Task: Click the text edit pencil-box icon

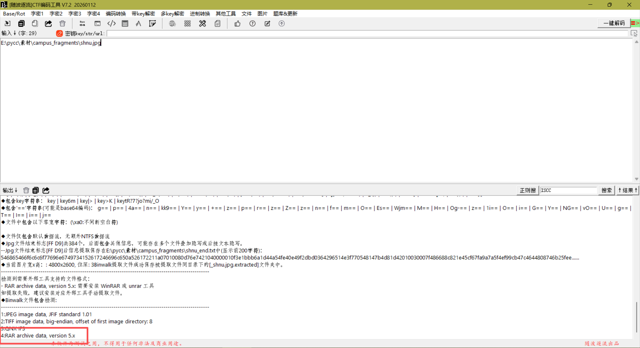Action: click(152, 23)
